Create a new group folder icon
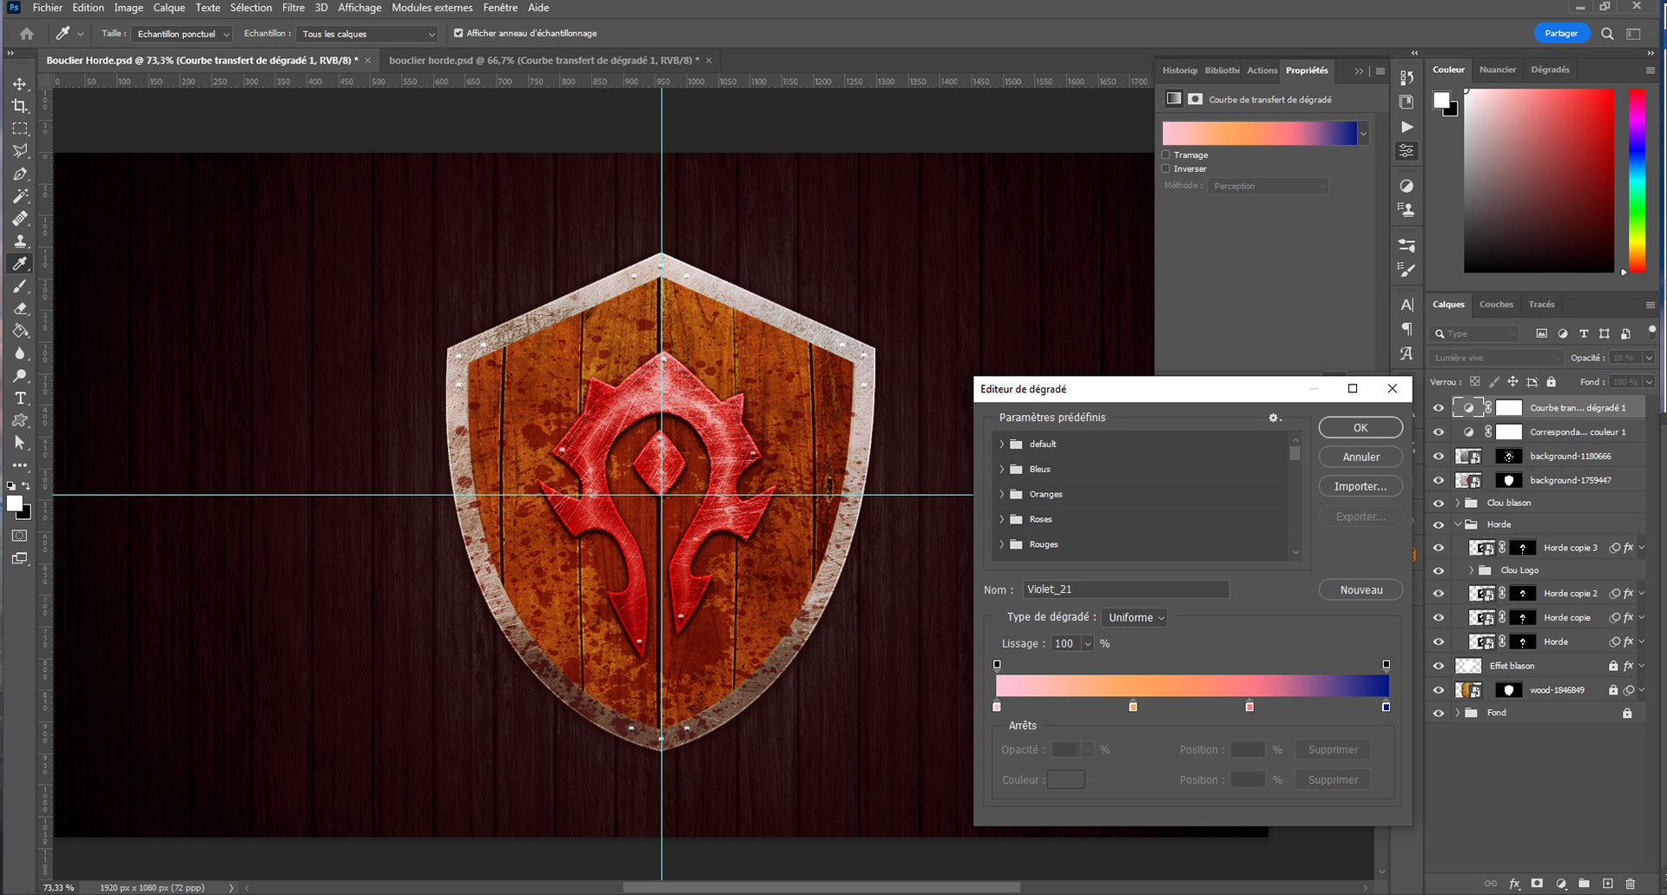 coord(1584,884)
